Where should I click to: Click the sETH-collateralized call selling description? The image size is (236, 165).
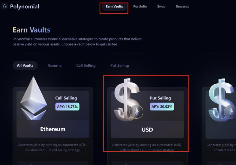point(53,147)
